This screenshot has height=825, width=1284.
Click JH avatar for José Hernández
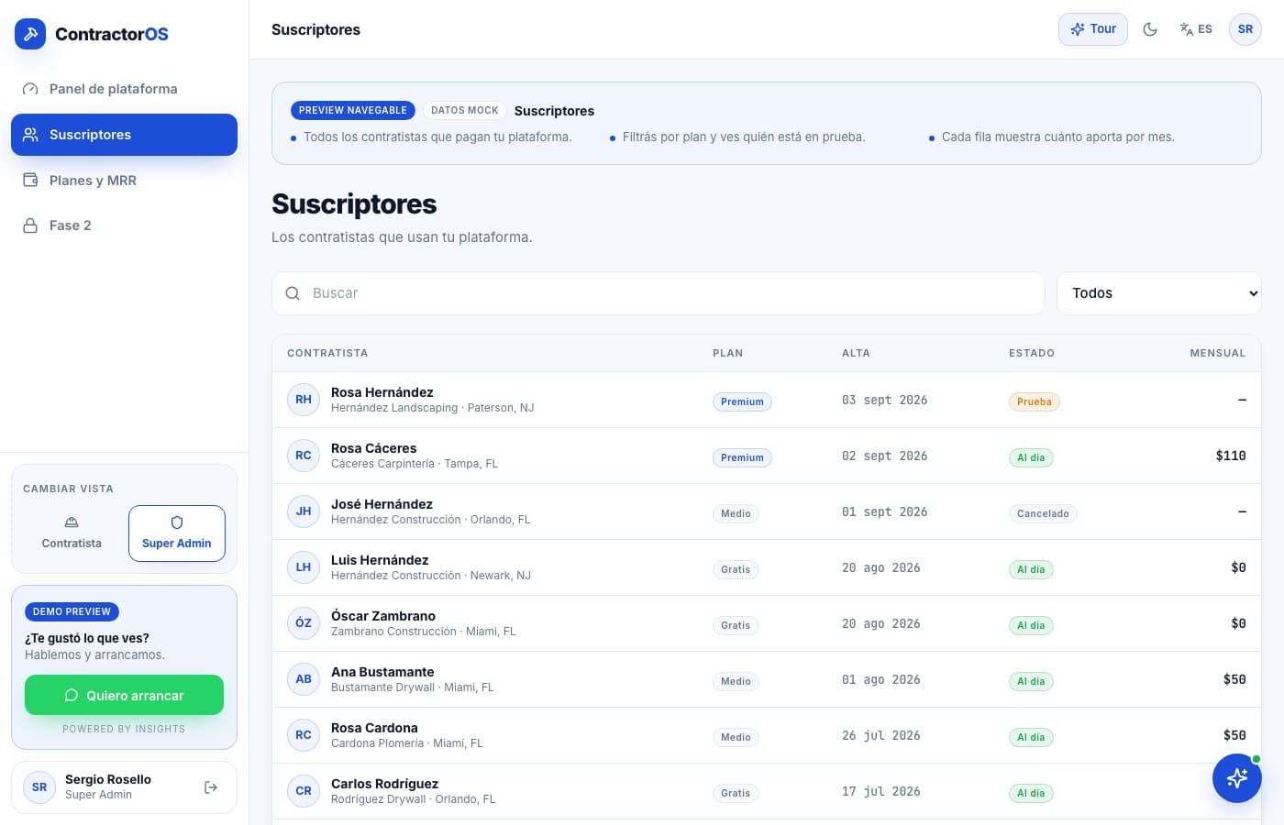click(304, 511)
